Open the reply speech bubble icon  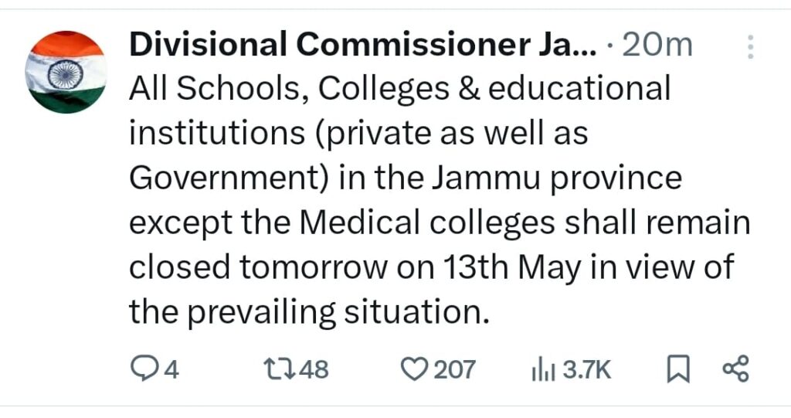(x=142, y=369)
